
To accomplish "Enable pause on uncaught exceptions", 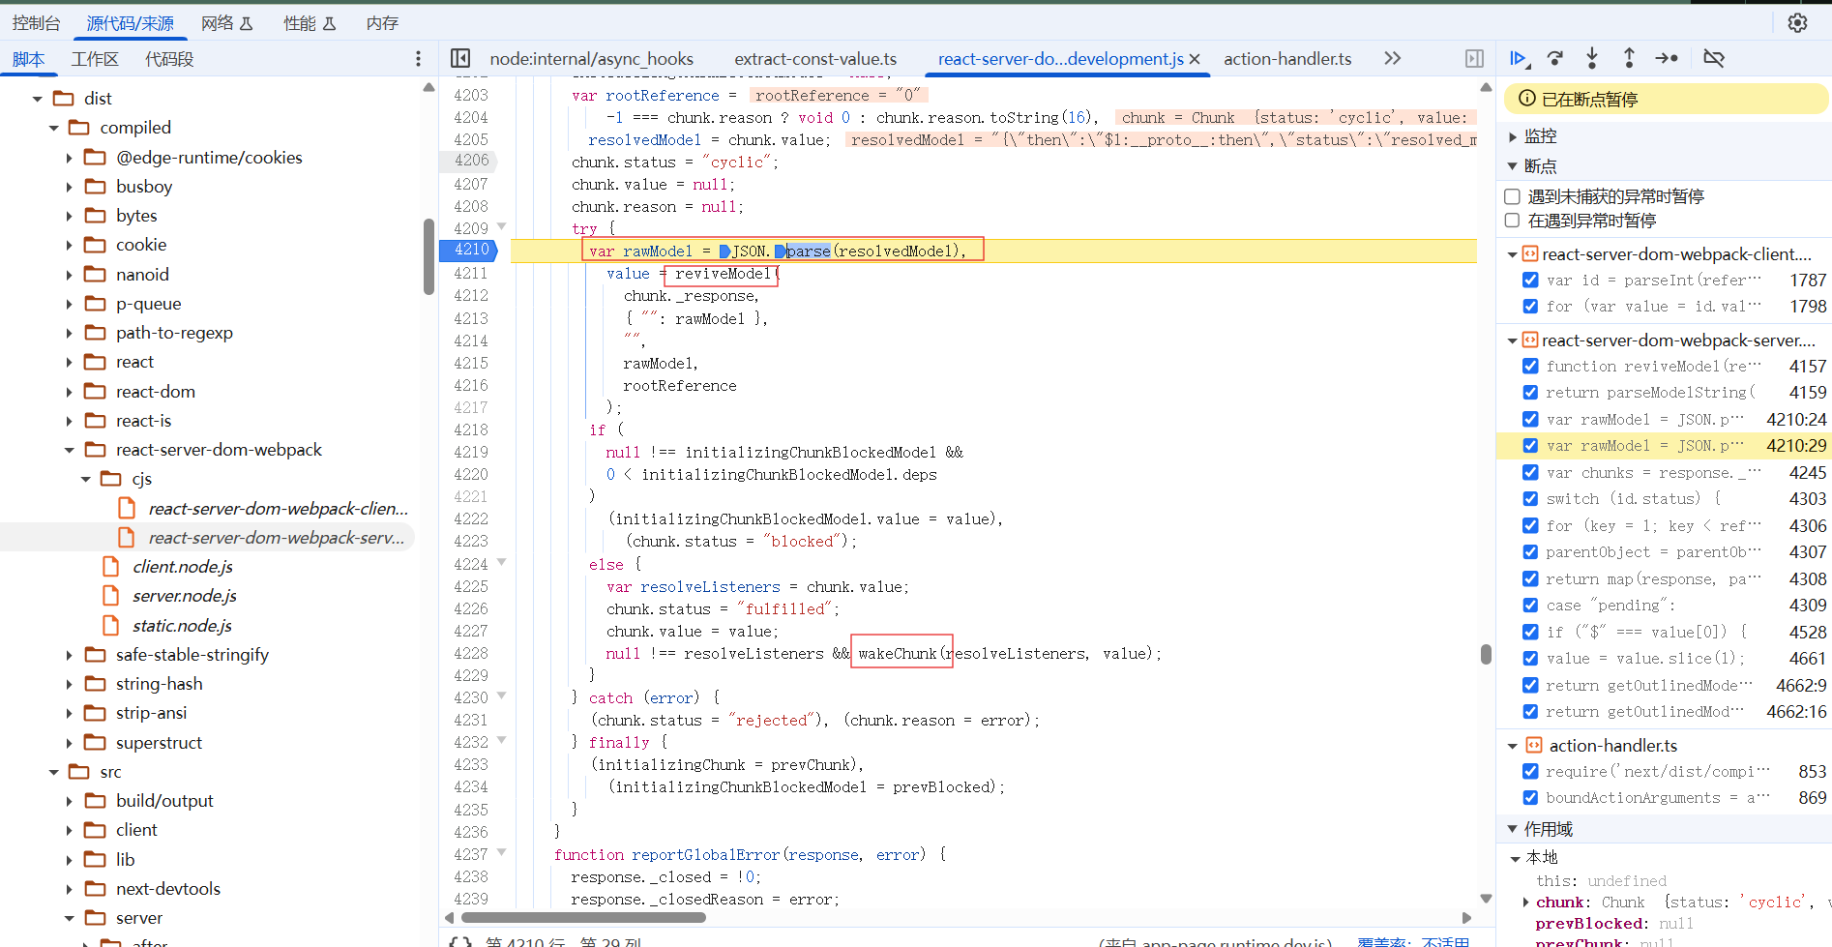I will click(x=1513, y=196).
